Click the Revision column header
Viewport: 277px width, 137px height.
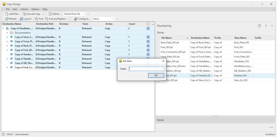pos(70,24)
